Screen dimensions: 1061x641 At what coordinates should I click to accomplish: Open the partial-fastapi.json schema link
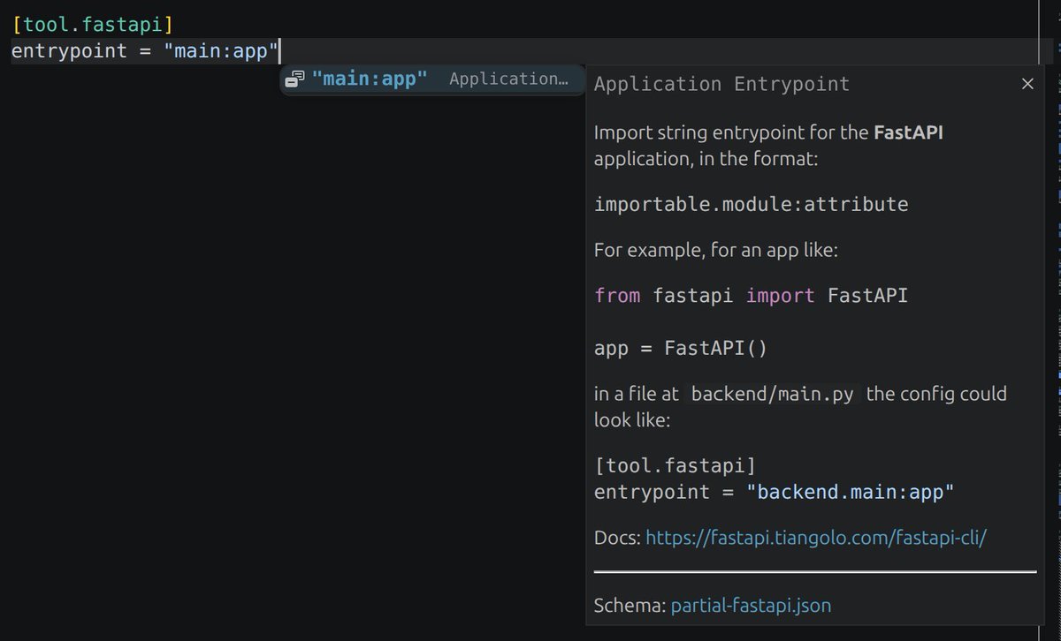pos(751,606)
